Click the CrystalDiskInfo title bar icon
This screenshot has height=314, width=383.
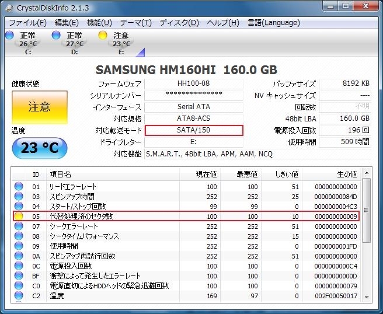tap(9, 8)
